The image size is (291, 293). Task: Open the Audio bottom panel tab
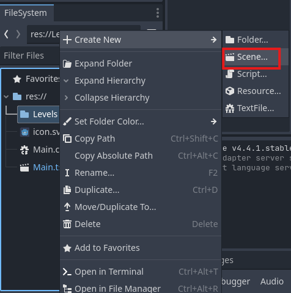[x=272, y=282]
